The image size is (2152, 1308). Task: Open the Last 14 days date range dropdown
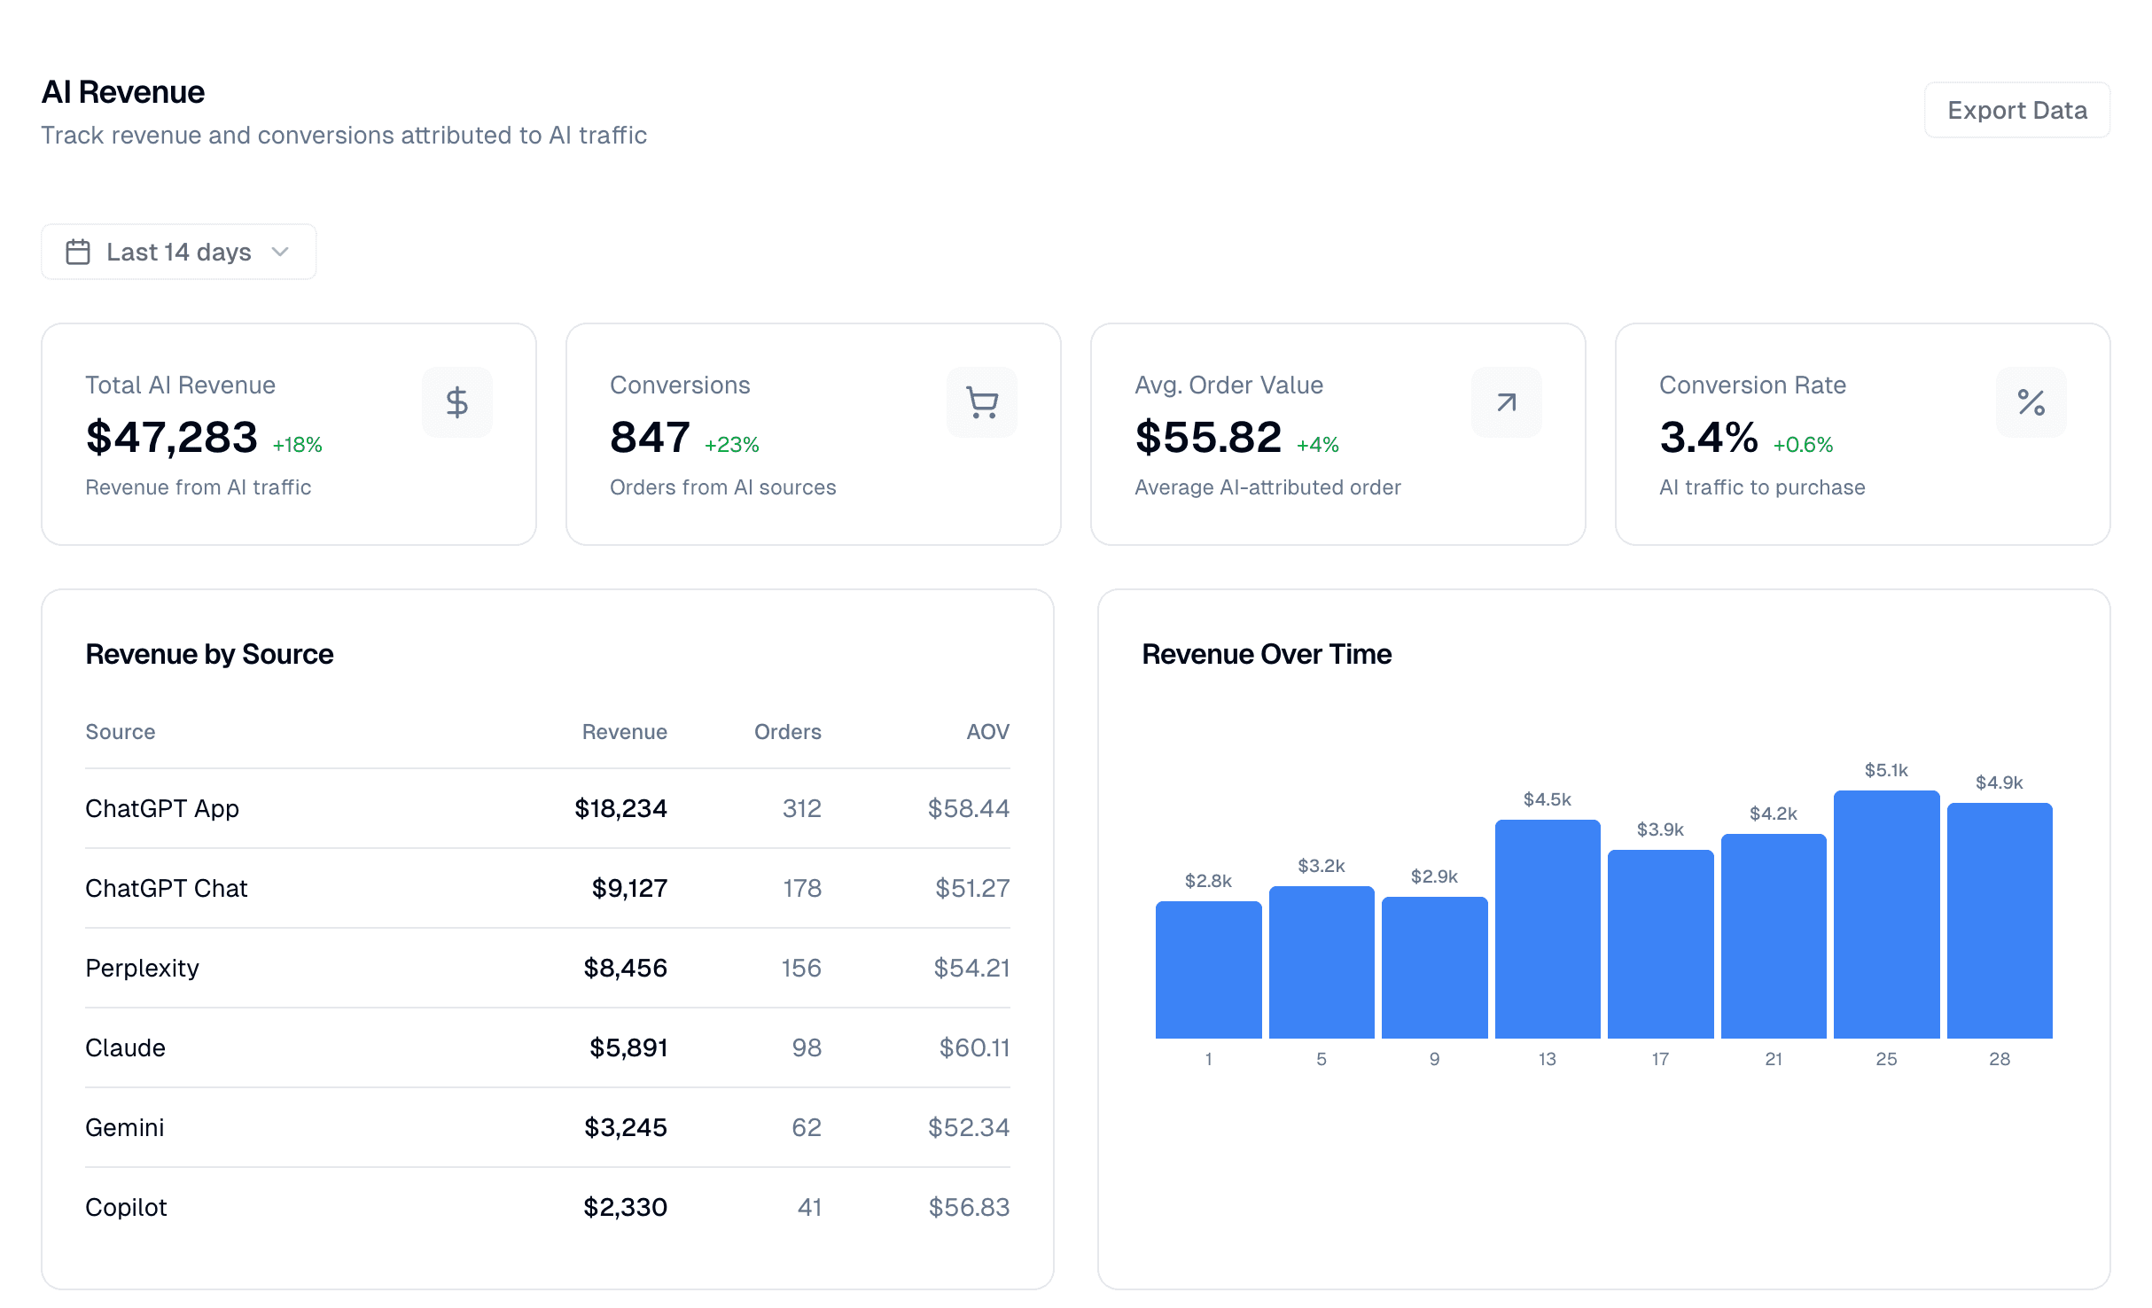[177, 252]
